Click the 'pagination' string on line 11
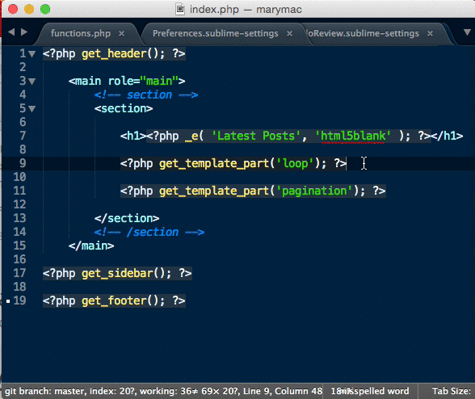Image resolution: width=475 pixels, height=399 pixels. [x=314, y=191]
